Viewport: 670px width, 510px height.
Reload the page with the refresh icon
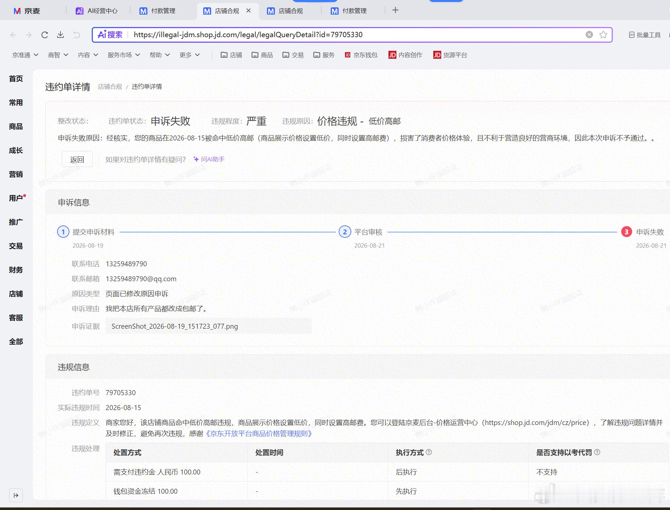[x=44, y=35]
